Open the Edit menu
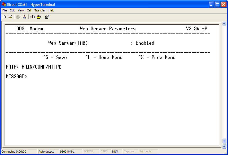The width and height of the screenshot is (228, 155). point(12,10)
